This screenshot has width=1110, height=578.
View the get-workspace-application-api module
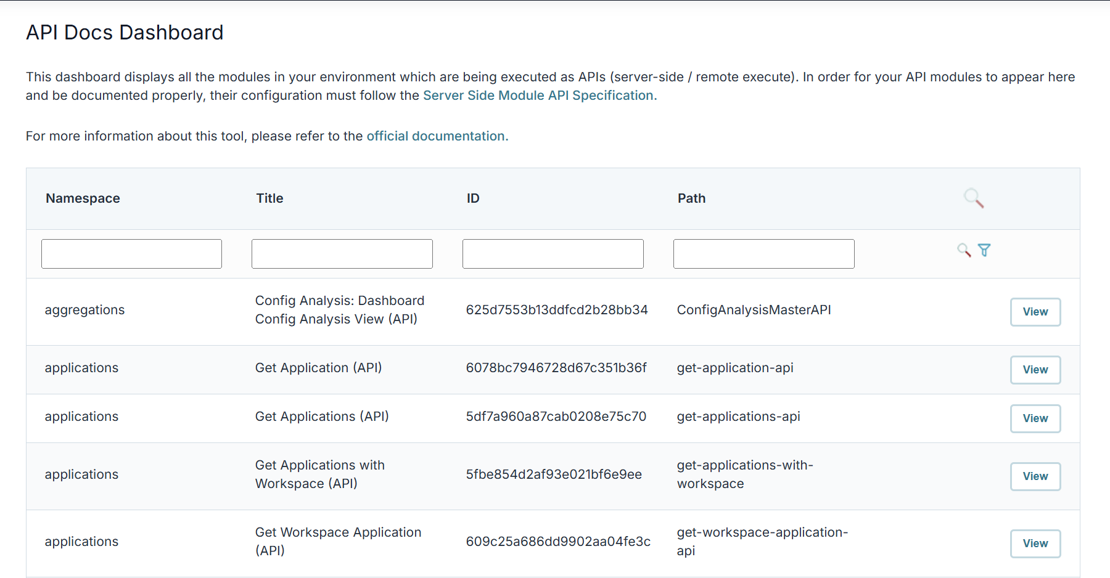tap(1035, 543)
